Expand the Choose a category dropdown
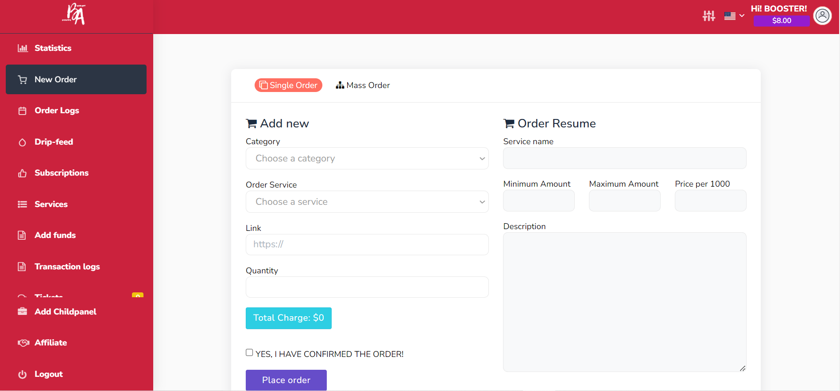Viewport: 840px width, 391px height. (x=367, y=158)
